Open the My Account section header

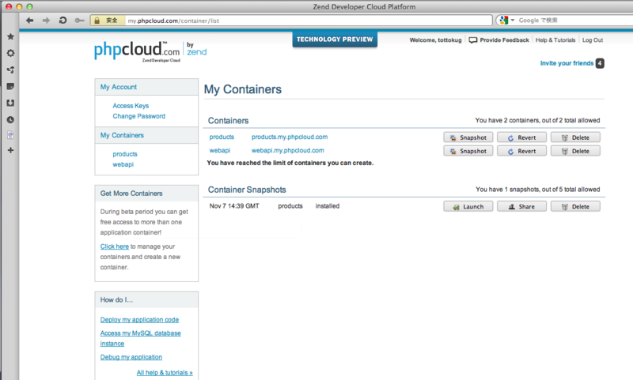coord(118,87)
